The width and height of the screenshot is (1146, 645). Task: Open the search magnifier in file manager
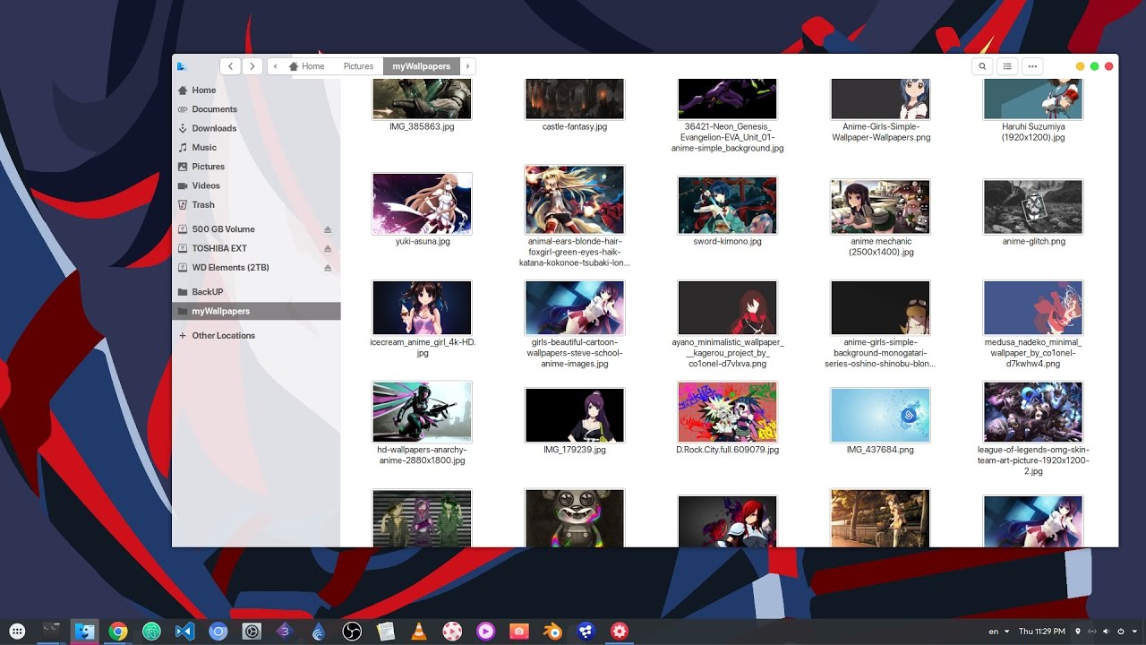(982, 66)
